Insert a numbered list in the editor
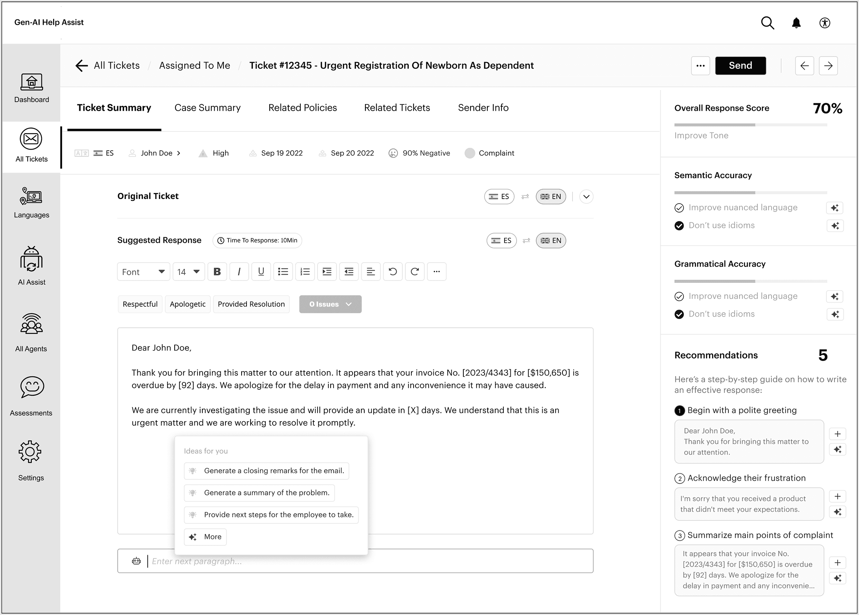 pyautogui.click(x=305, y=272)
